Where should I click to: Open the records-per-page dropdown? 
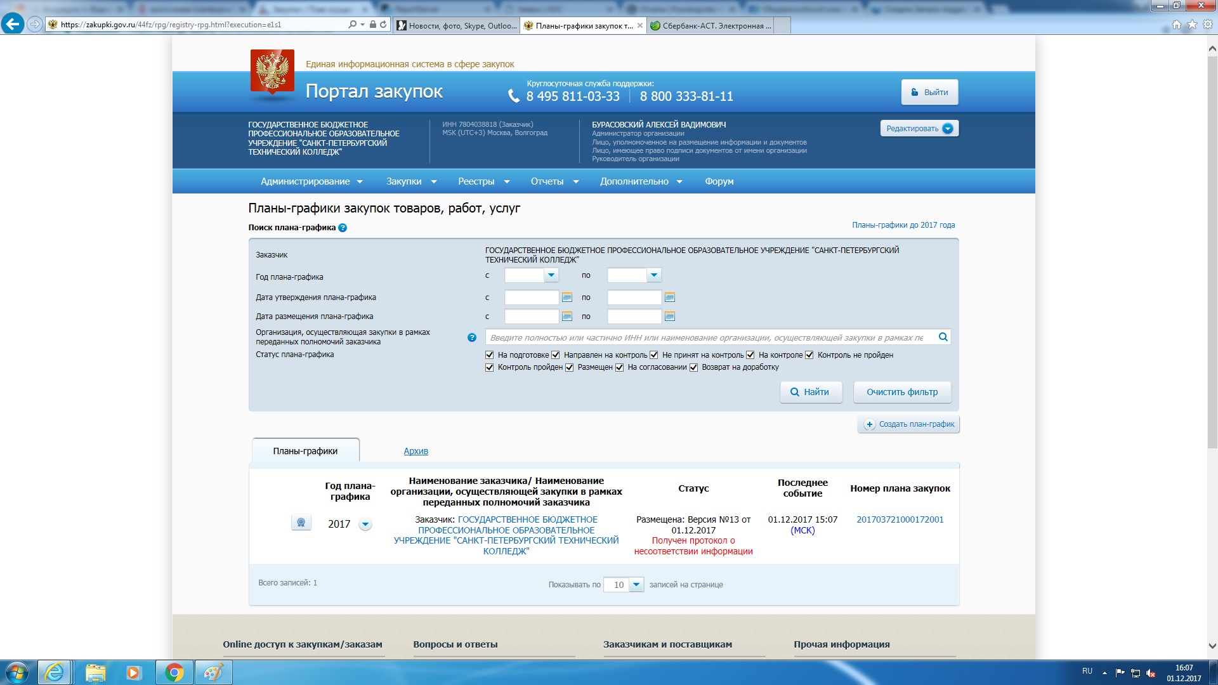[x=636, y=585]
